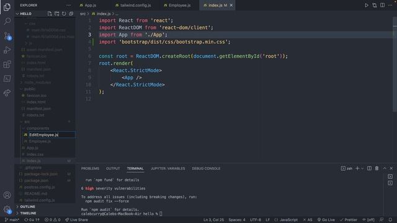This screenshot has height=223, width=397.
Task: Open the notifications bell in status bar
Action: coord(390,220)
